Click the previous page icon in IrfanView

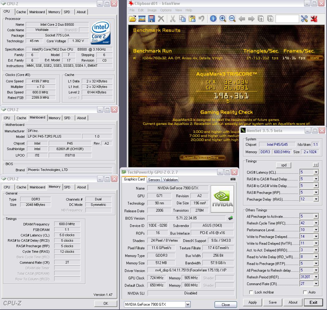[x=261, y=19]
